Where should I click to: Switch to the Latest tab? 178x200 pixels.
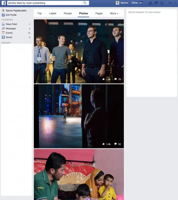[x=53, y=13]
